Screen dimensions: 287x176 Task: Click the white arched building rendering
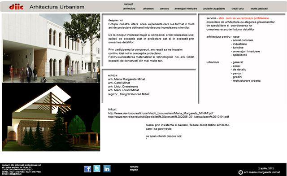pyautogui.click(x=51, y=48)
